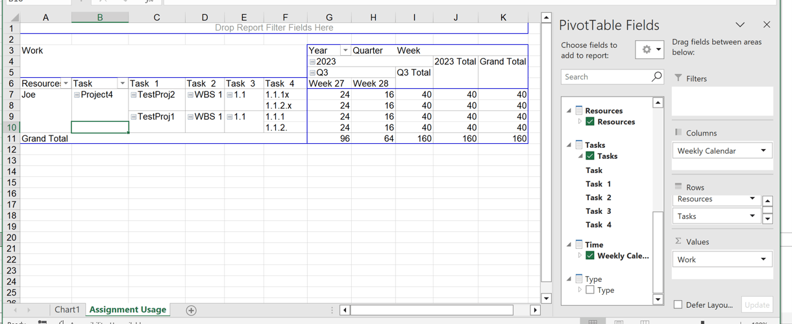
Task: Type in the field Search box
Action: tap(605, 76)
